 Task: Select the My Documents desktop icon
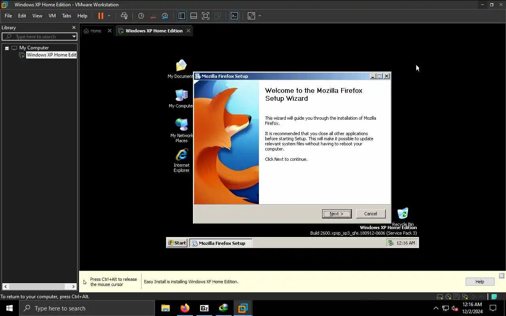181,69
